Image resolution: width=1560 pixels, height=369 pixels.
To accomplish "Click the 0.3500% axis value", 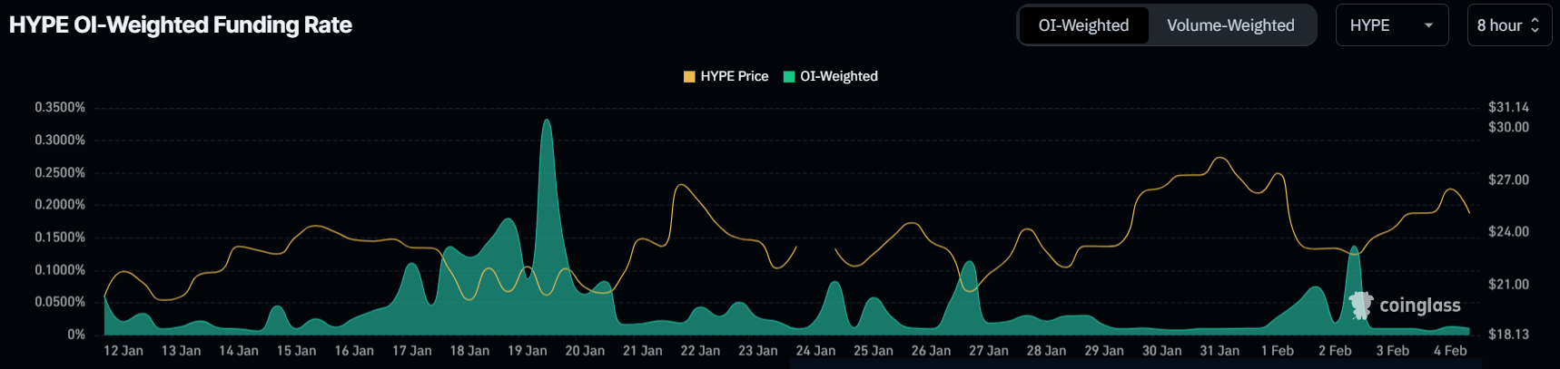I will coord(60,107).
